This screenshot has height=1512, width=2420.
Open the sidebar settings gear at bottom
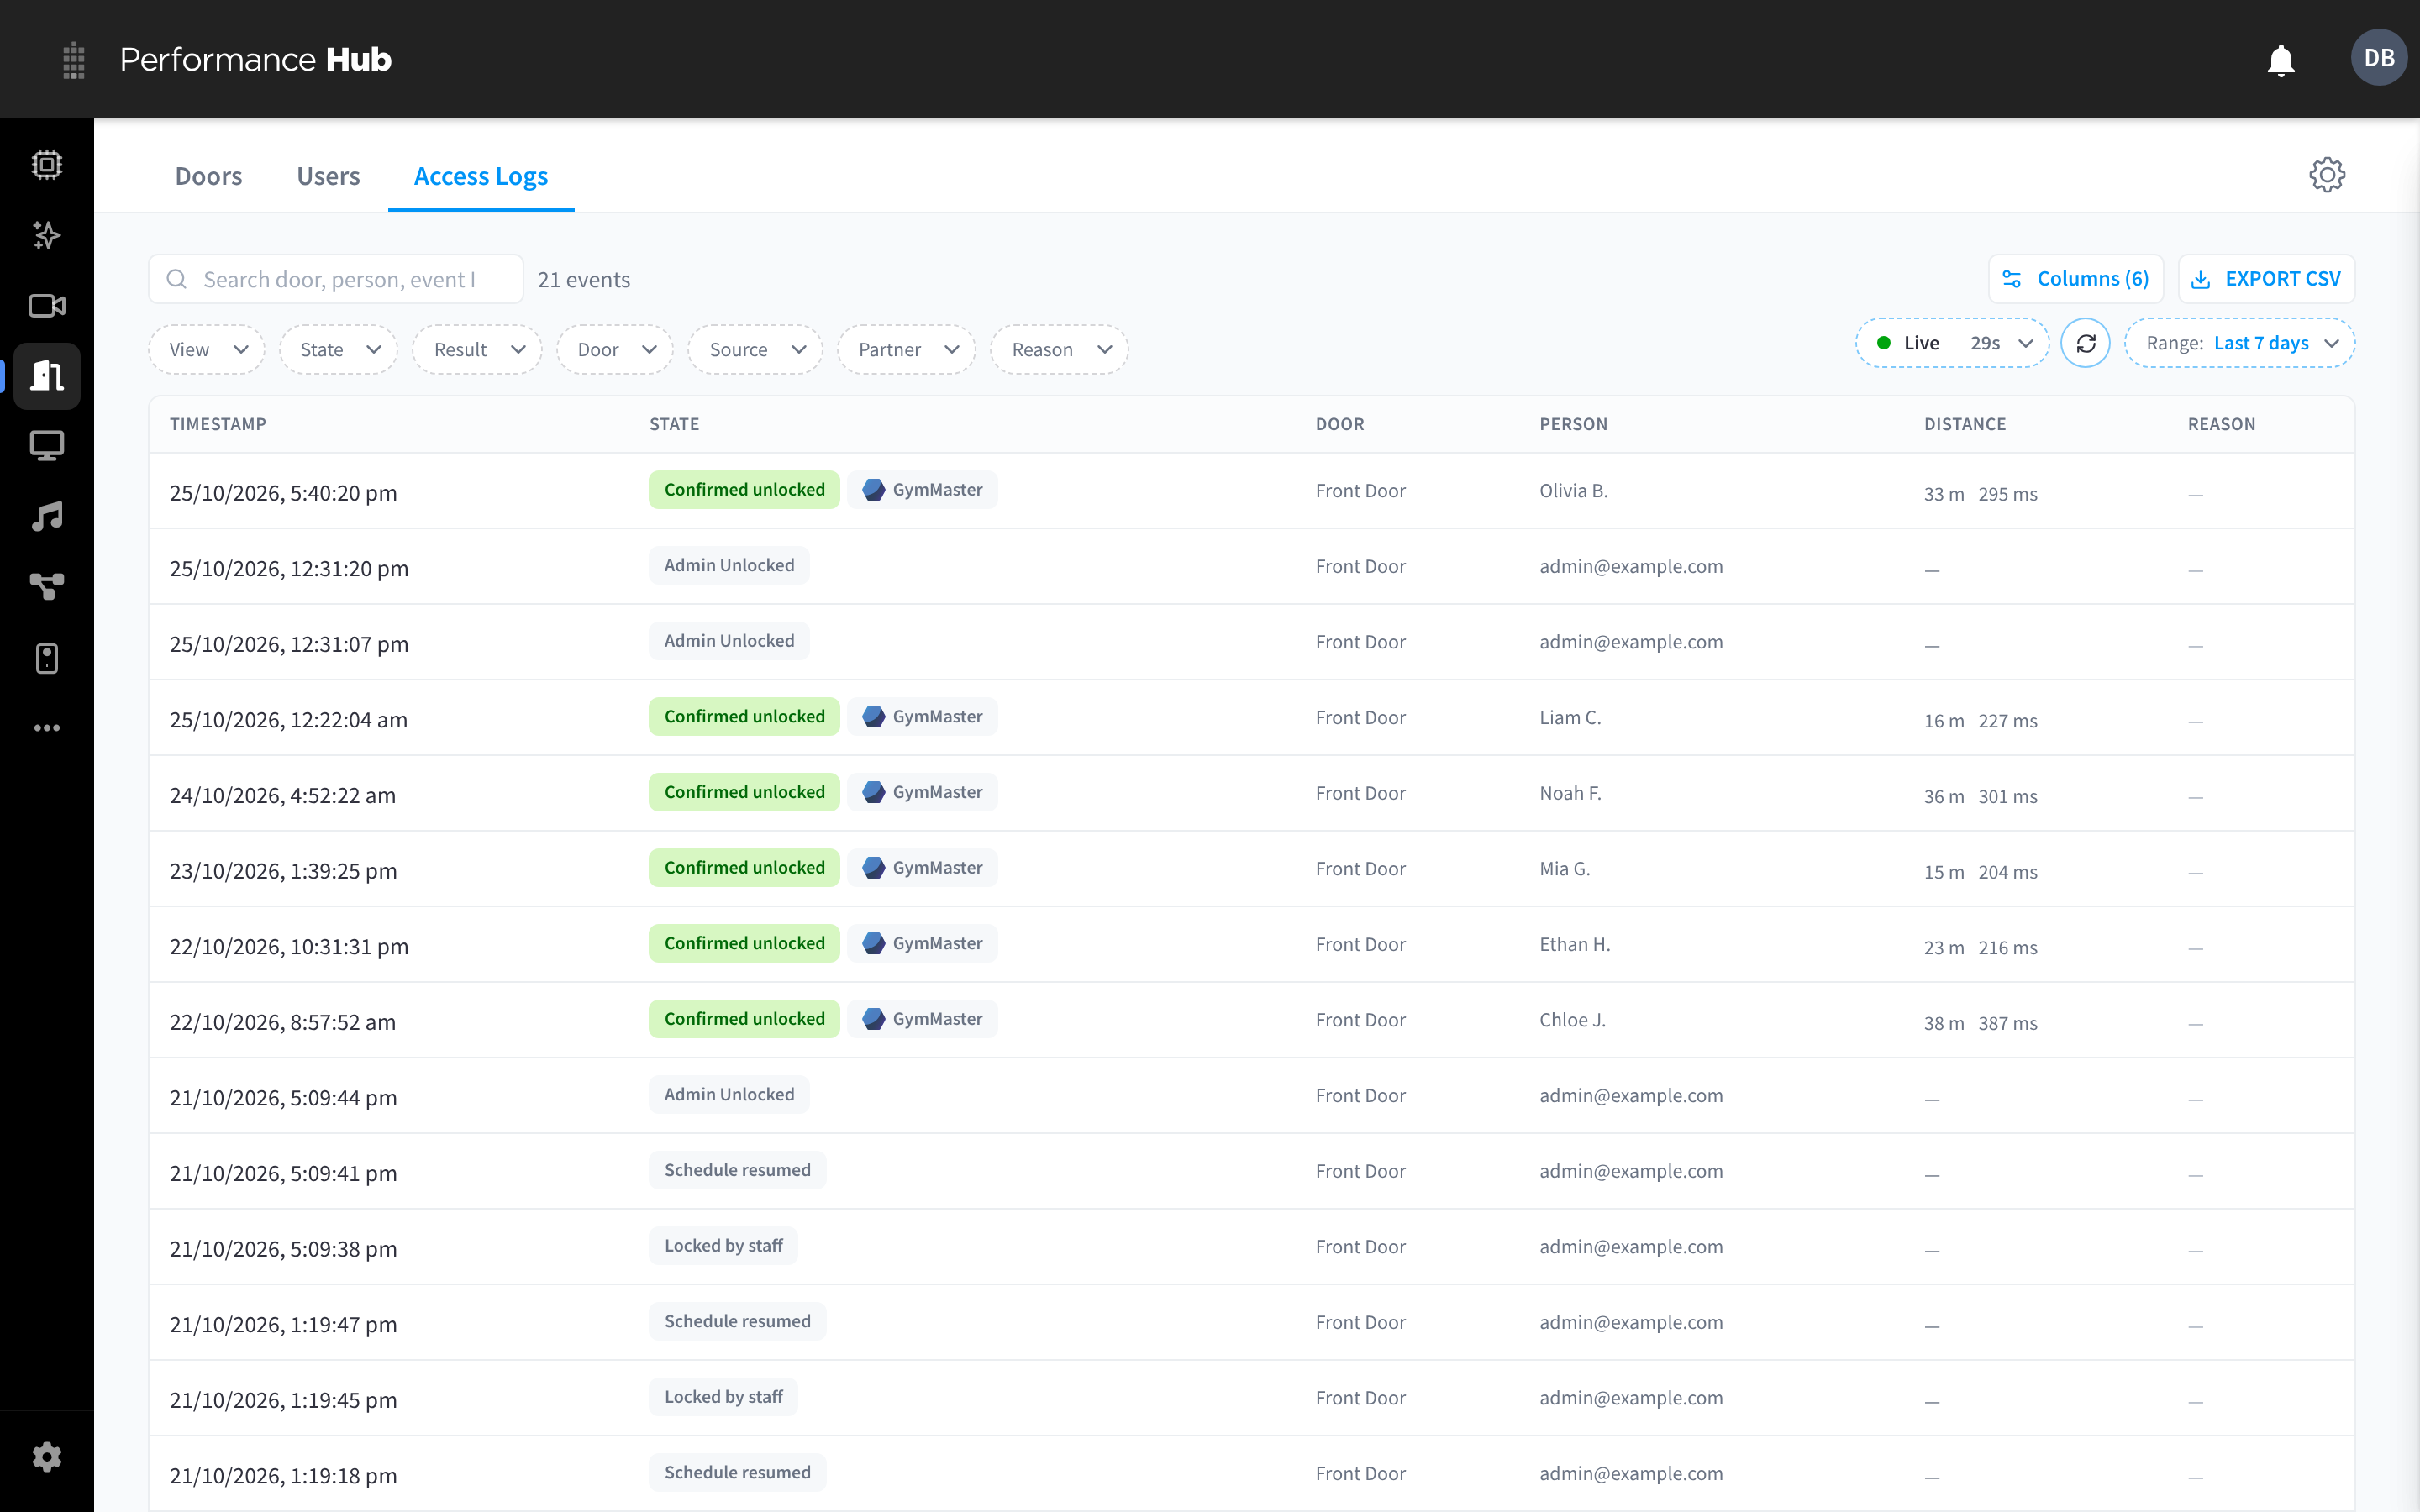(47, 1457)
